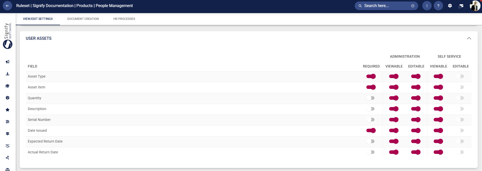Open the help question mark icon
Viewport: 482px width, 171px height.
click(x=438, y=6)
